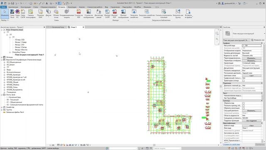The width and height of the screenshot is (266, 150).
Task: Select 3D View in Project Browser
Action: (x=20, y=40)
